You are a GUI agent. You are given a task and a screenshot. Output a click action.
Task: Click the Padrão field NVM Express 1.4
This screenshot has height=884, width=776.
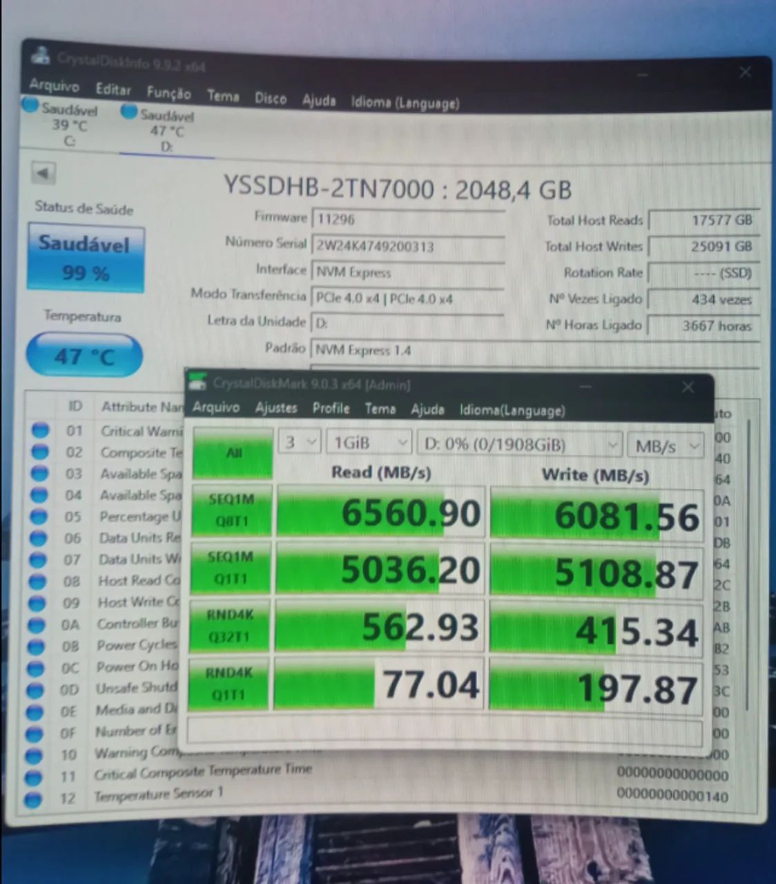click(536, 351)
